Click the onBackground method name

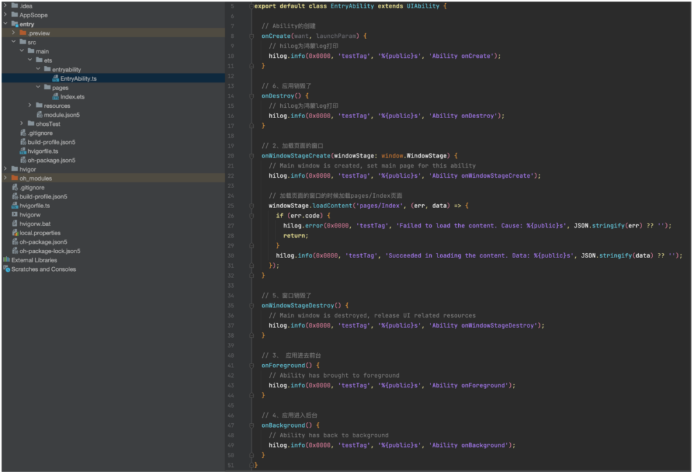283,425
